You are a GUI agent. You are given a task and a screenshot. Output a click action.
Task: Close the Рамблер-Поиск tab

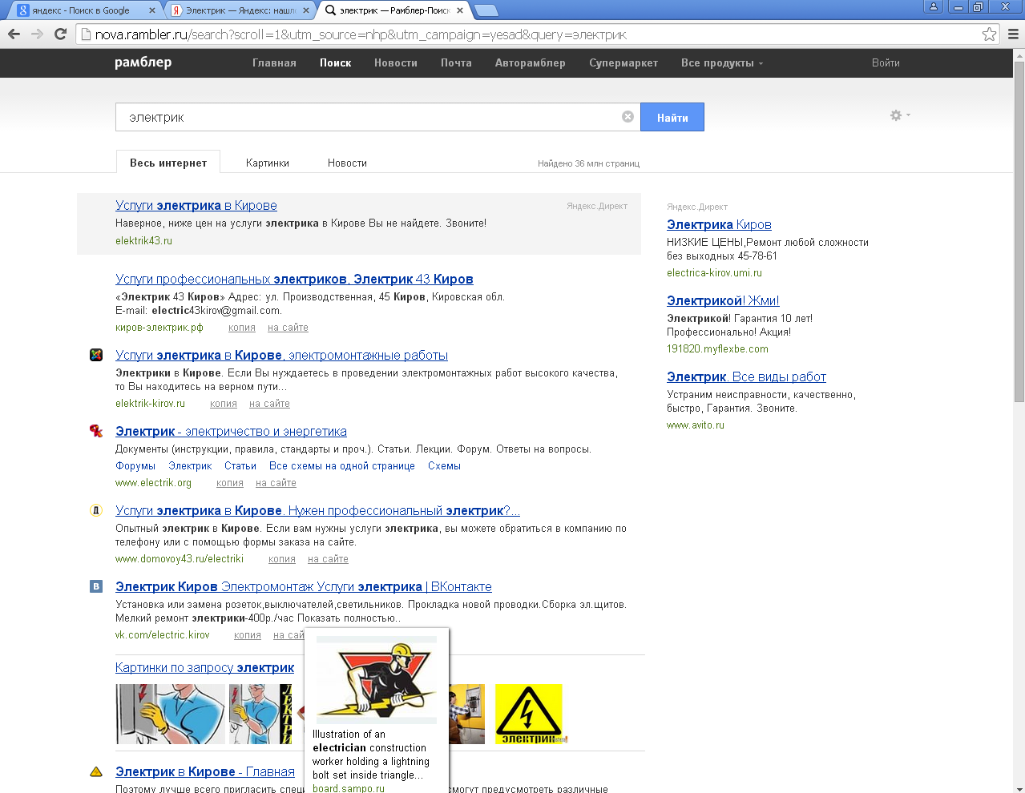[x=460, y=10]
